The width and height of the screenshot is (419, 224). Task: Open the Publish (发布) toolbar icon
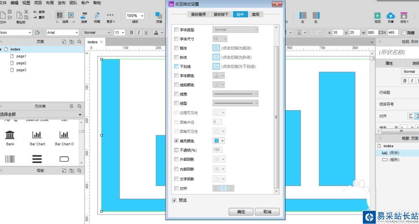(404, 15)
